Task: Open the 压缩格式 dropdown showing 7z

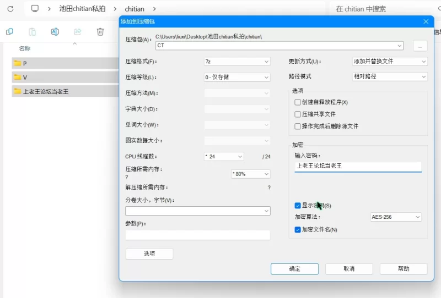Action: (237, 62)
